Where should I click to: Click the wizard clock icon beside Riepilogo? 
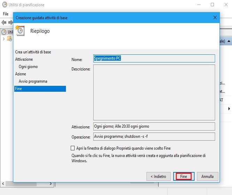pyautogui.click(x=20, y=31)
